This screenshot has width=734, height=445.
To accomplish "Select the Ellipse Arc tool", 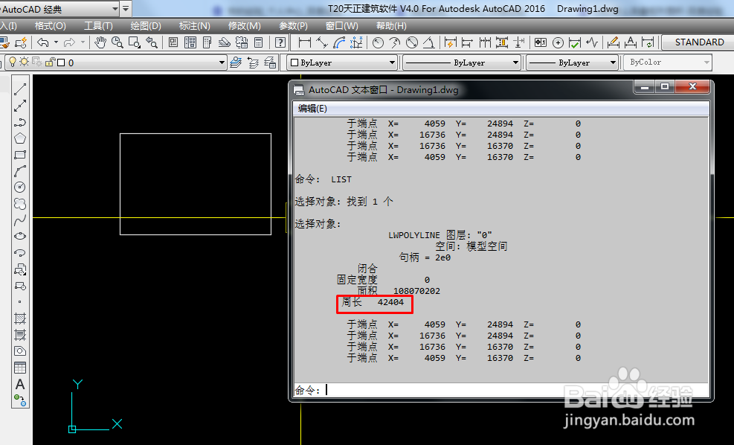I will click(19, 253).
